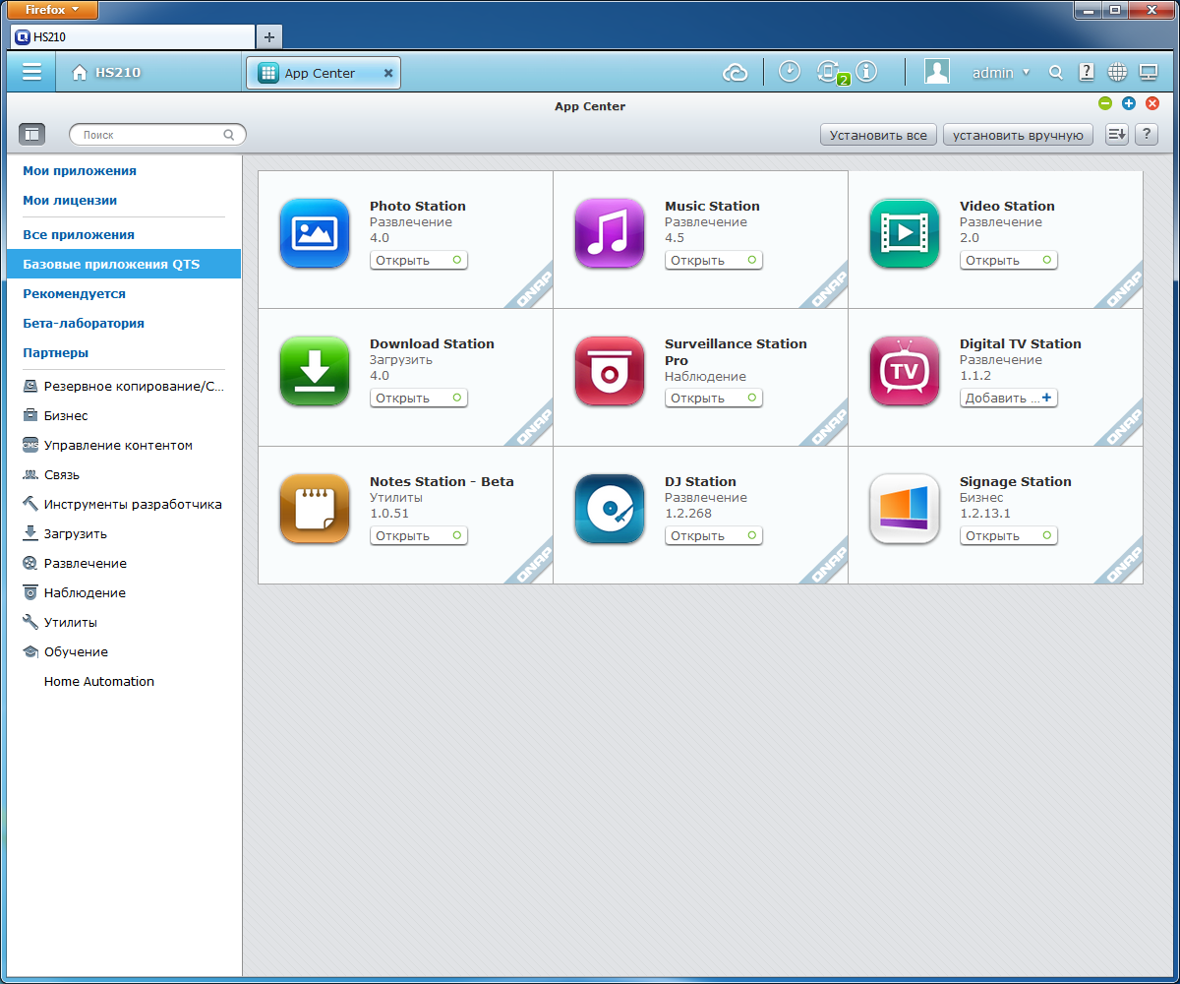Click the установить вручную button

pos(1018,135)
